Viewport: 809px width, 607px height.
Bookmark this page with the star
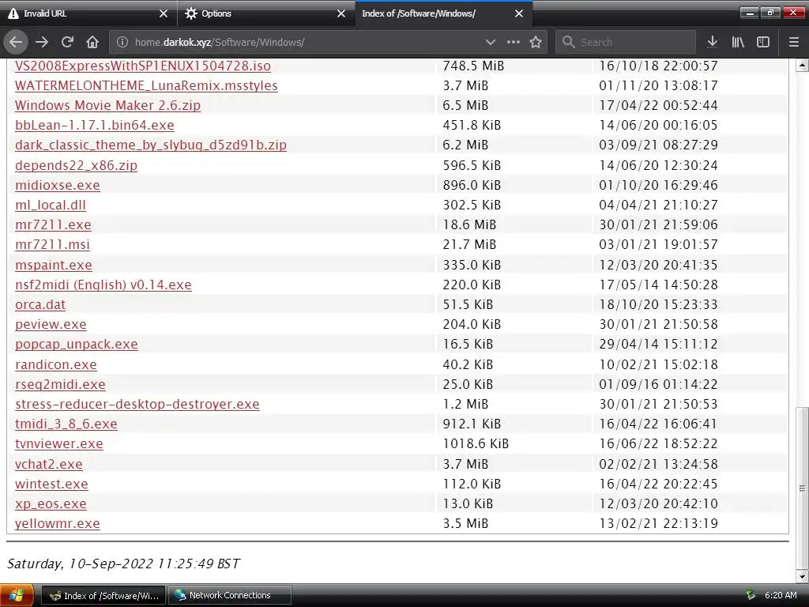pos(536,42)
